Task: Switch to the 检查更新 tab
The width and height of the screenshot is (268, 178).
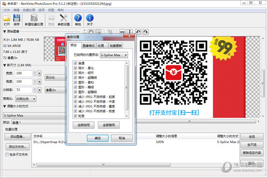Action: click(x=116, y=46)
